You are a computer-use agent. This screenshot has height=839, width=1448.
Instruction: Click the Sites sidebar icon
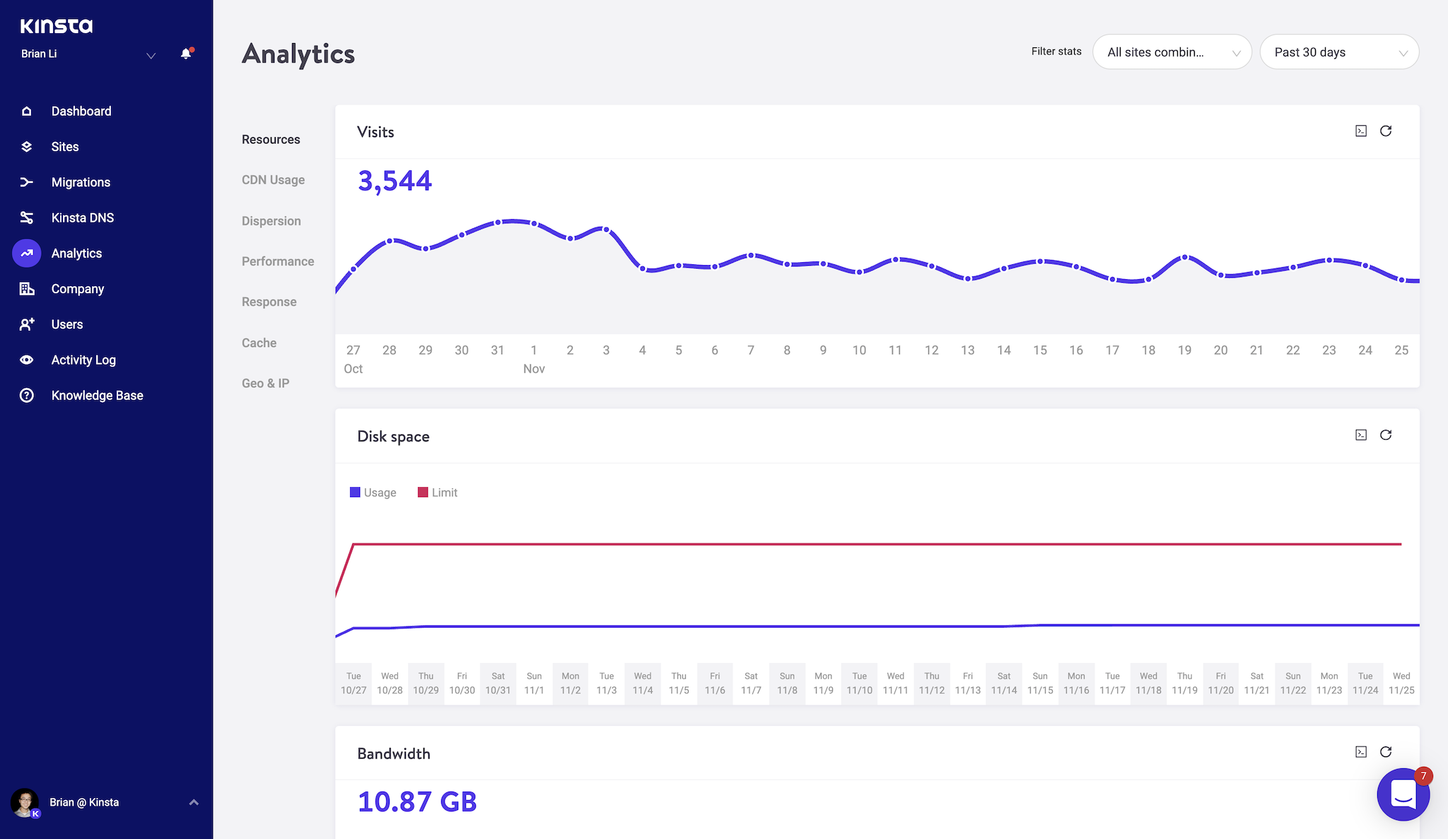(x=28, y=147)
